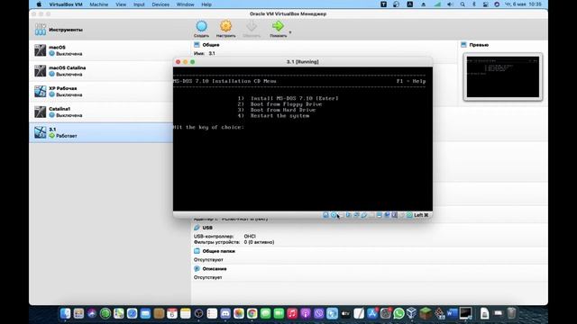Open the Devices menu
This screenshot has width=577, height=324.
[160, 4]
